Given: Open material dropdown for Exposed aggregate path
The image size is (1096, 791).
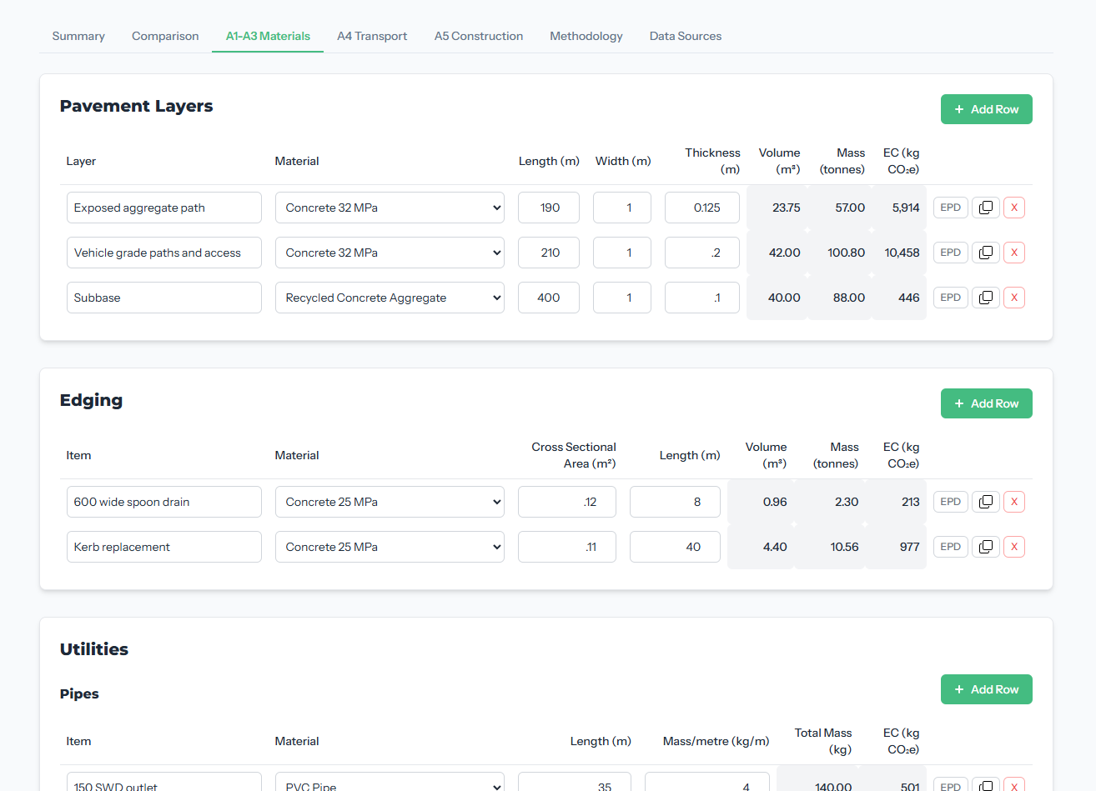Looking at the screenshot, I should tap(390, 208).
